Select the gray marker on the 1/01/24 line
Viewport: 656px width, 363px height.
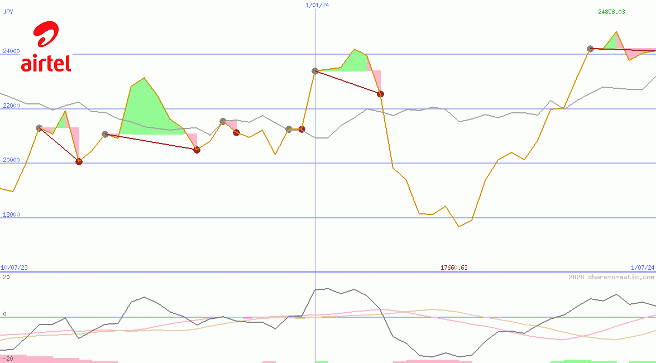coord(315,71)
